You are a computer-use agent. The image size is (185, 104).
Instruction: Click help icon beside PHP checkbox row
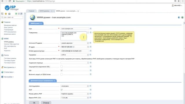pos(90,90)
